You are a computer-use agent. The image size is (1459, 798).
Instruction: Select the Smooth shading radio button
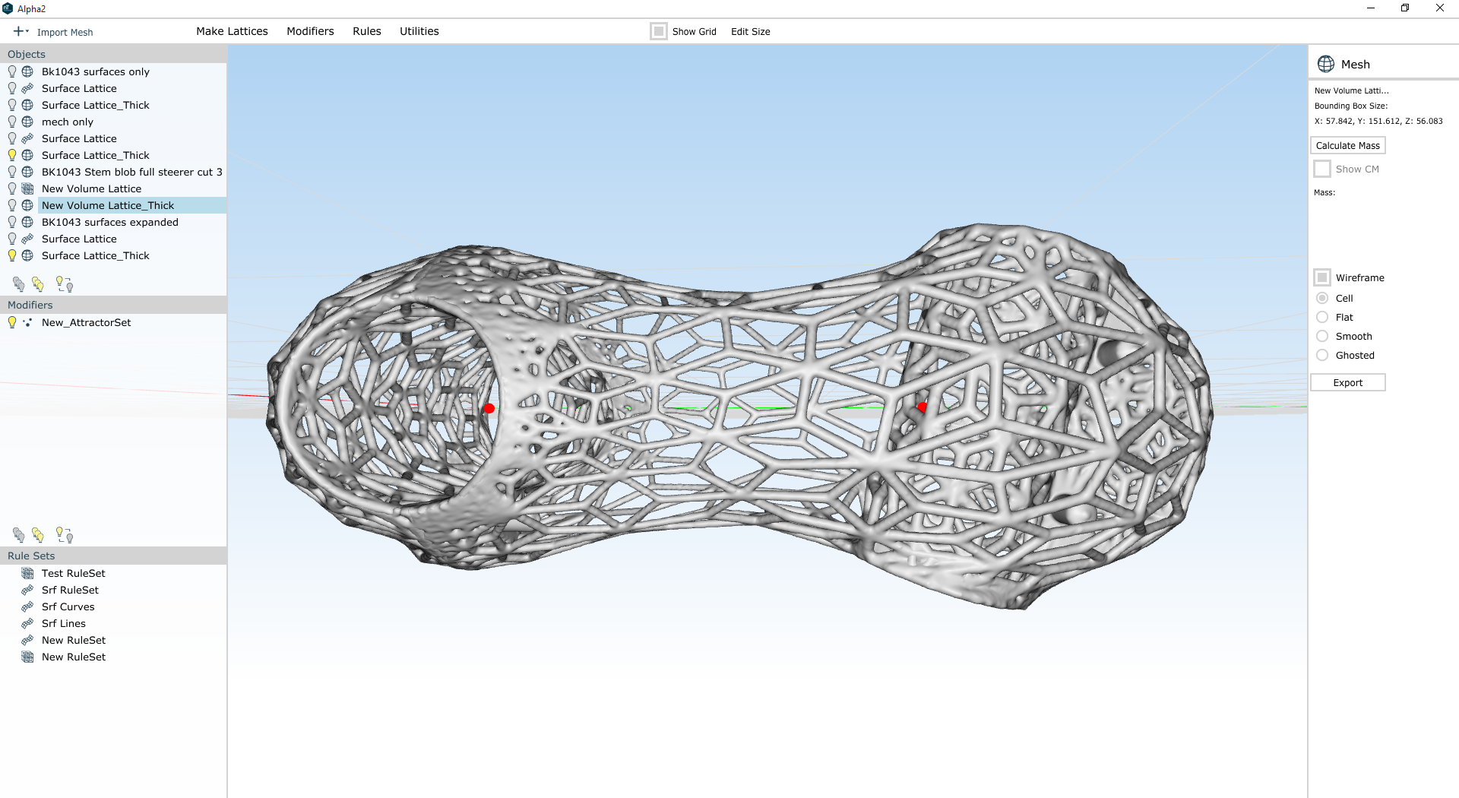click(1322, 336)
